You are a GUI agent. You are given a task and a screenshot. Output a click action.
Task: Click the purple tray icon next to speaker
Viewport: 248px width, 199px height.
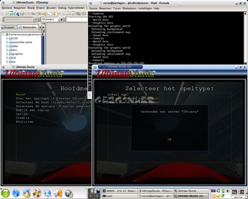[x=214, y=191]
